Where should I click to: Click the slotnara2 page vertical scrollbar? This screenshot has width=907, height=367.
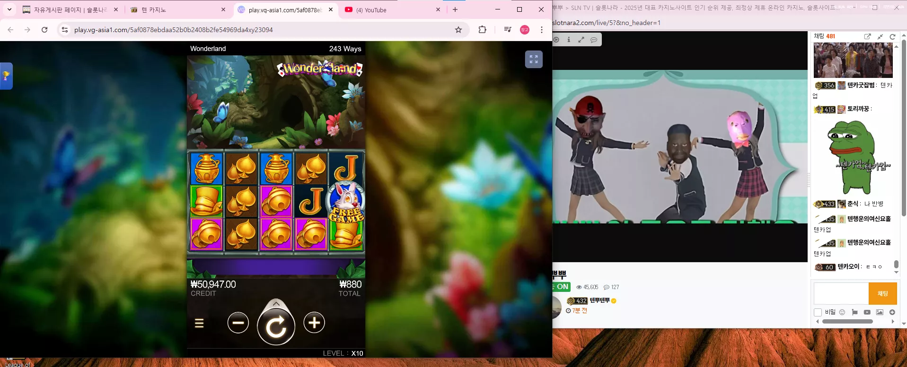click(904, 128)
